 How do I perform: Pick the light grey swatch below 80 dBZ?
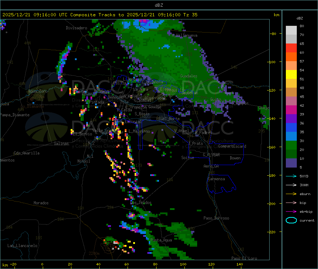point(291,30)
